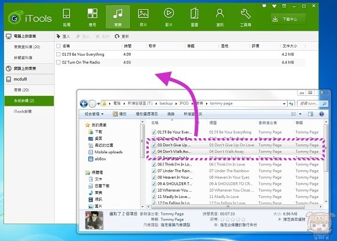Viewport: 337px width, 241px height.
Task: Check the box for 02 Turn On The Radio
Action: click(58, 62)
